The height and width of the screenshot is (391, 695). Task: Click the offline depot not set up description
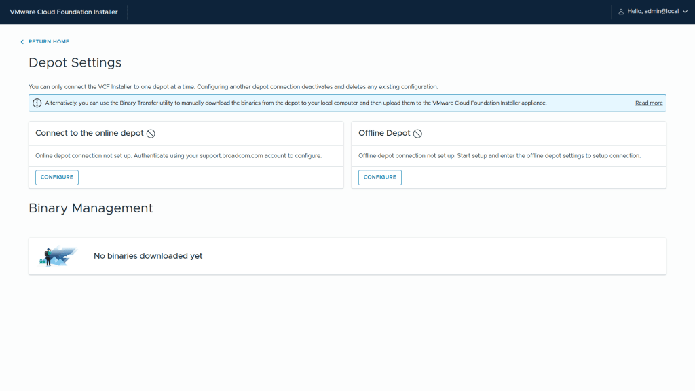point(499,156)
